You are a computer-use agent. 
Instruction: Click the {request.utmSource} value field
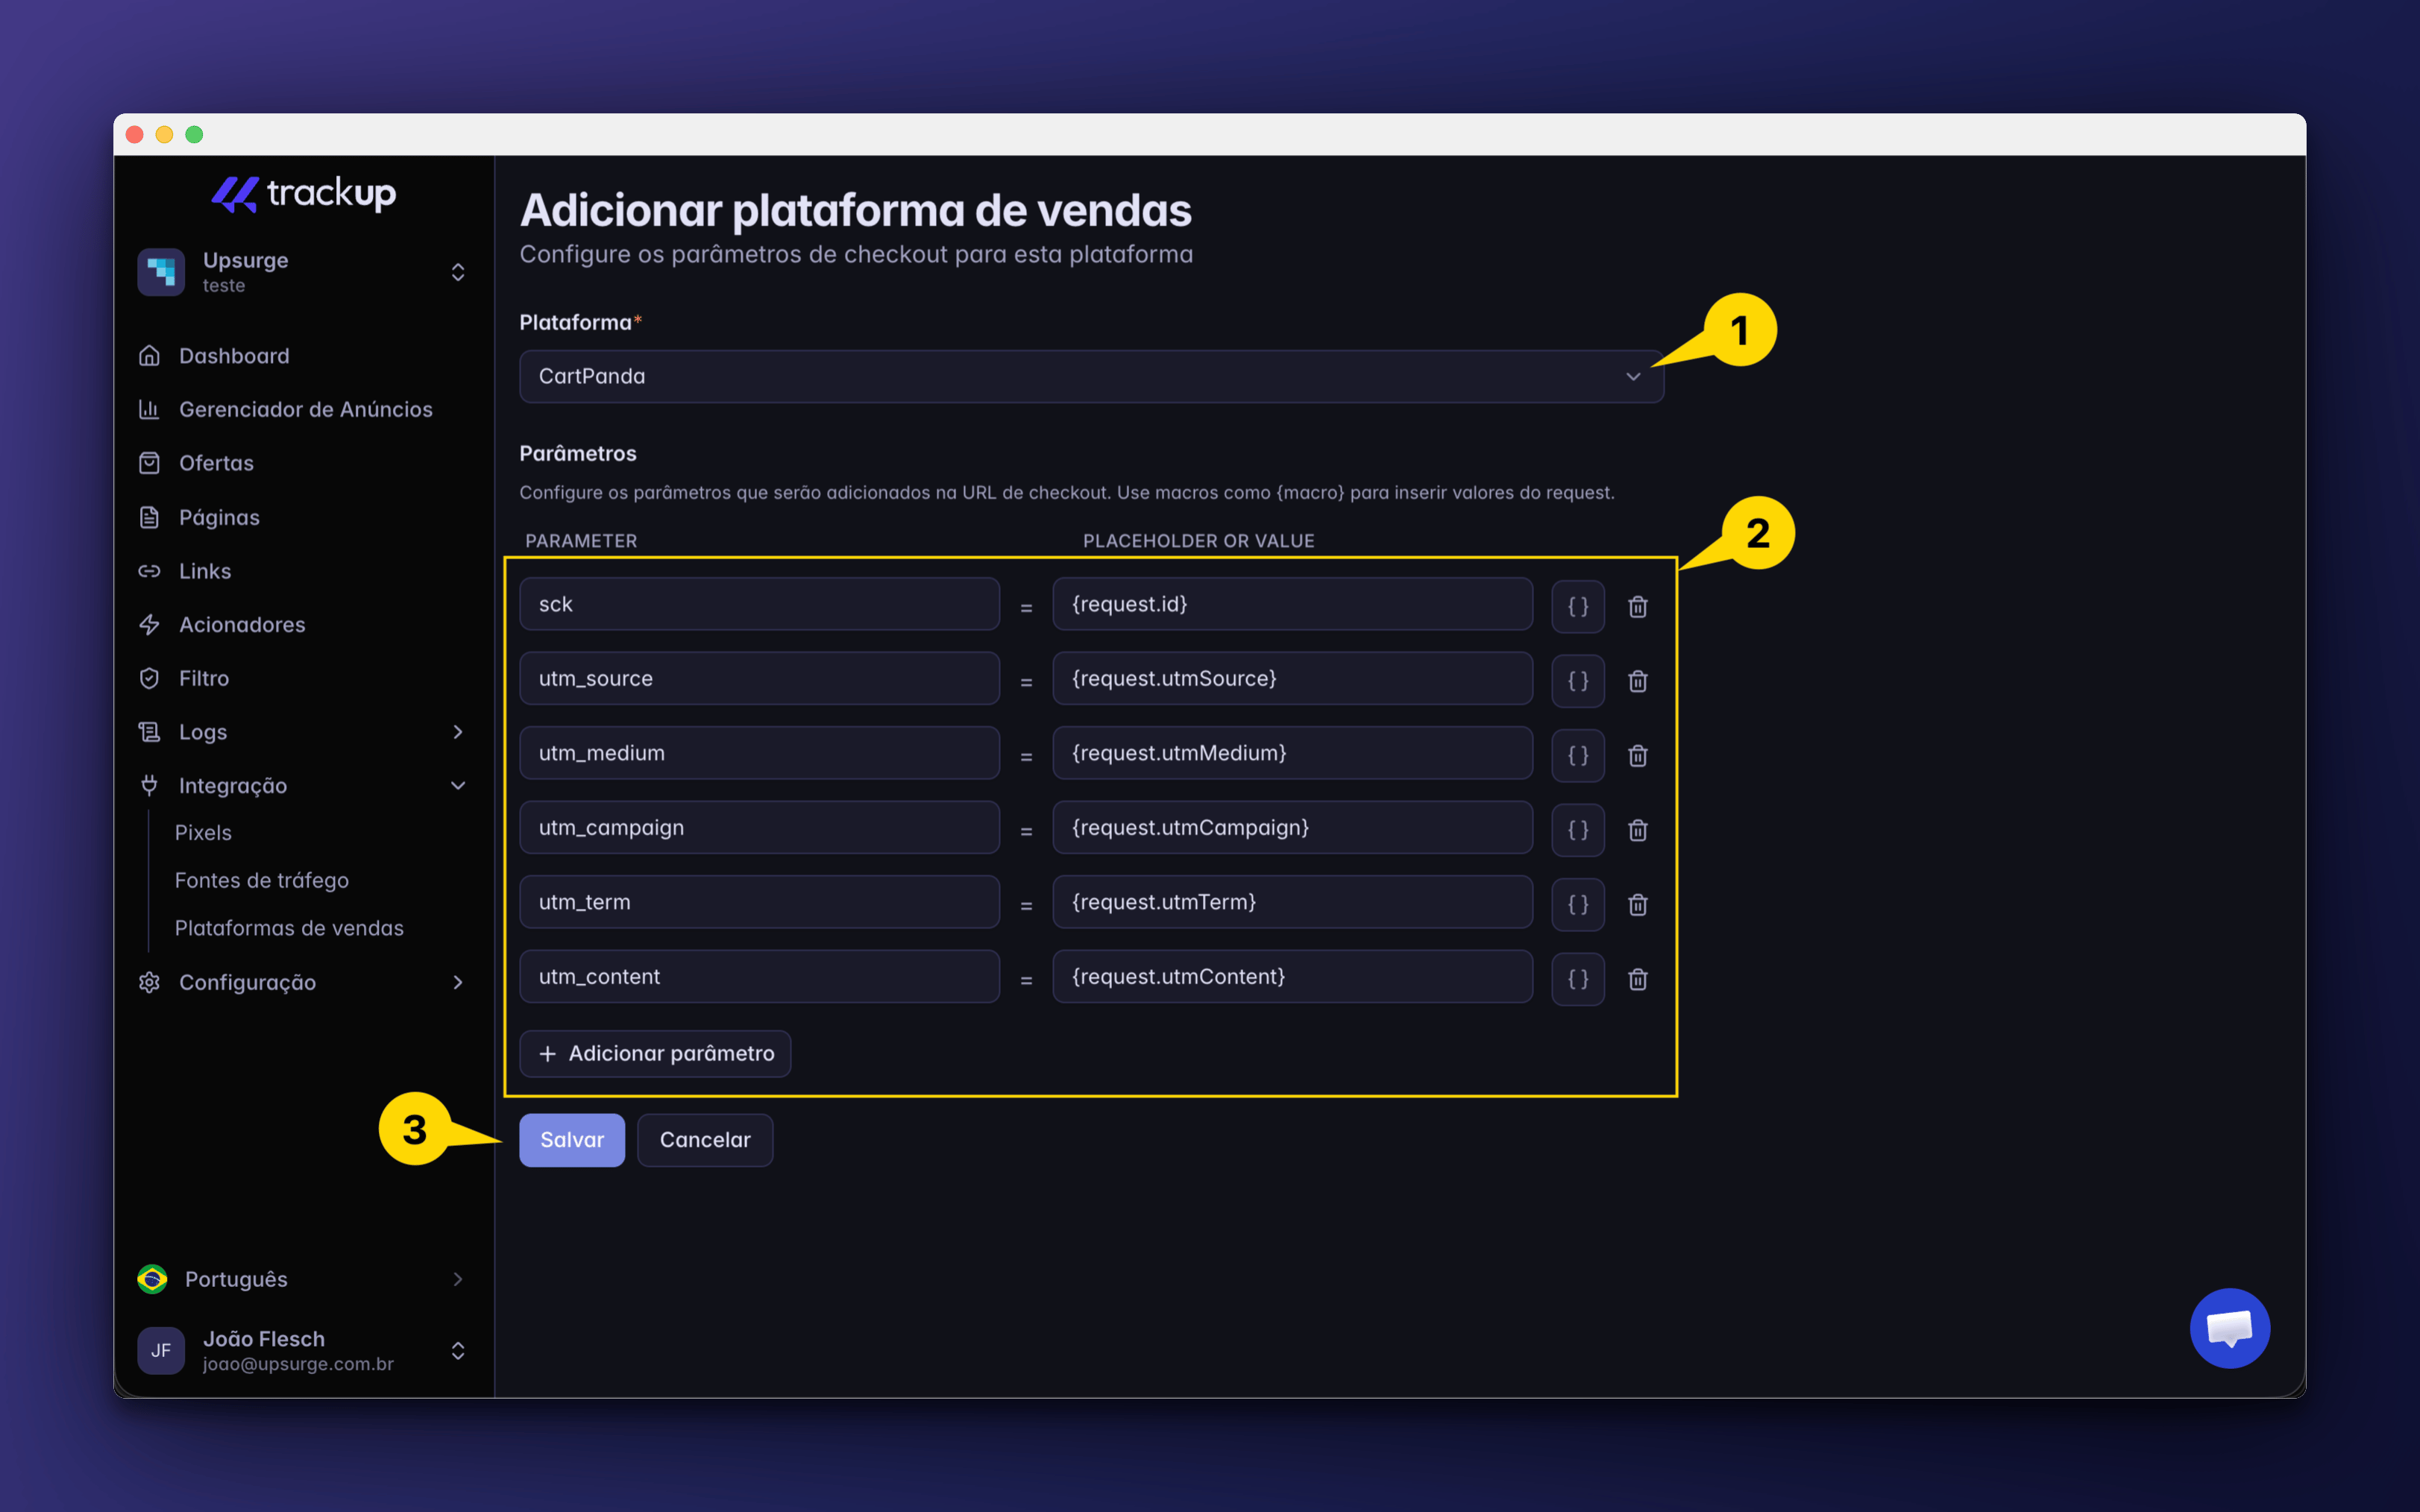tap(1292, 678)
